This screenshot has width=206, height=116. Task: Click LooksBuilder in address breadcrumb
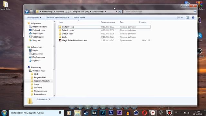click(x=98, y=12)
